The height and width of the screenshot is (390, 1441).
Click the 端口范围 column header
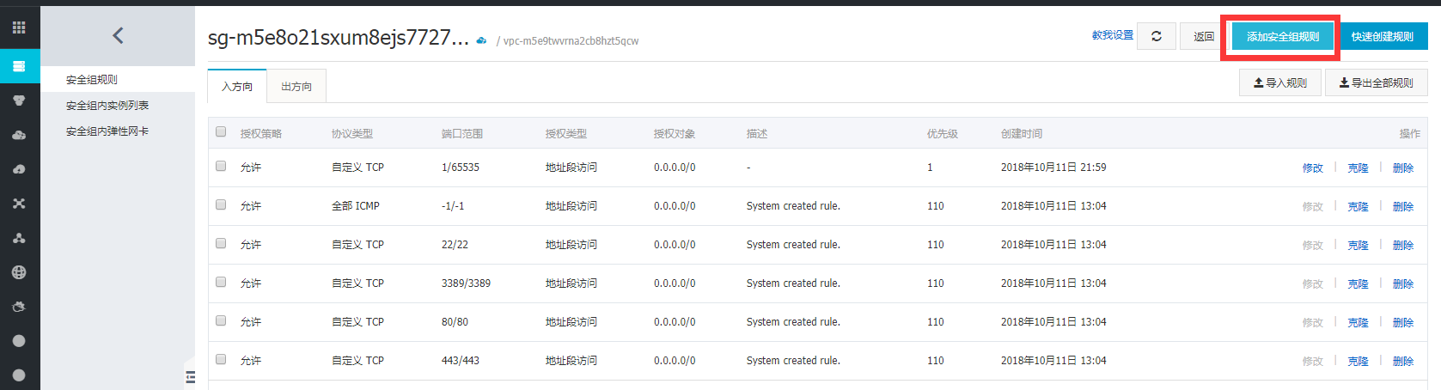462,133
